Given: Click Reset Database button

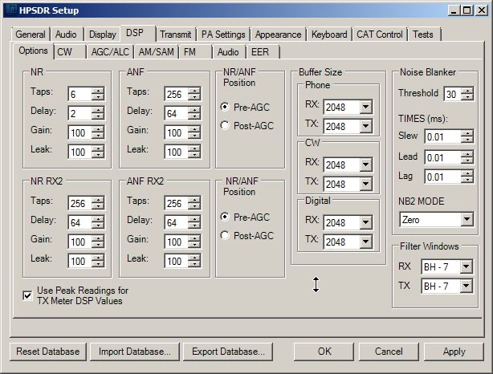Looking at the screenshot, I should click(x=48, y=352).
